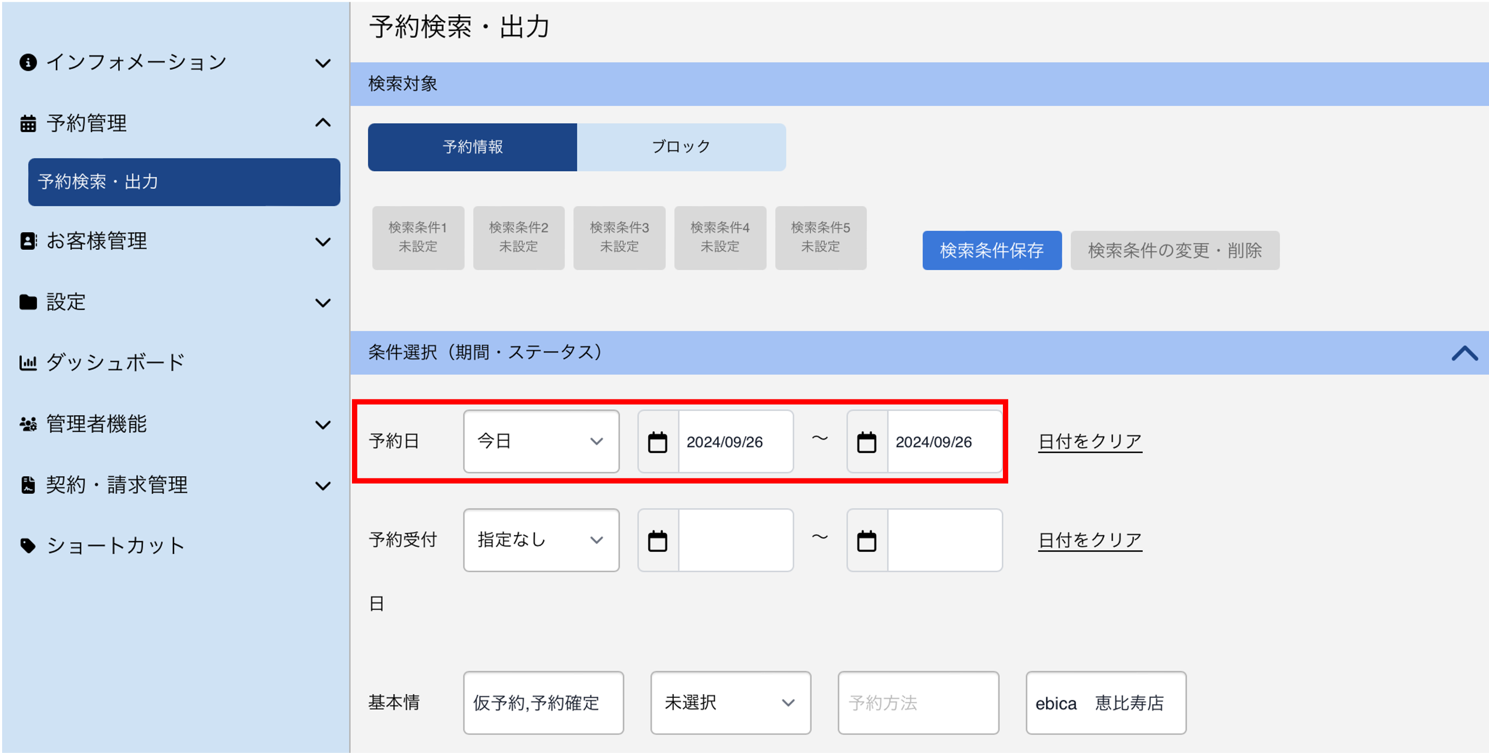Open the 予約日 今日 dropdown
The width and height of the screenshot is (1489, 753).
tap(541, 442)
